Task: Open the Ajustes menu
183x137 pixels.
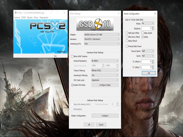Action: (30, 17)
